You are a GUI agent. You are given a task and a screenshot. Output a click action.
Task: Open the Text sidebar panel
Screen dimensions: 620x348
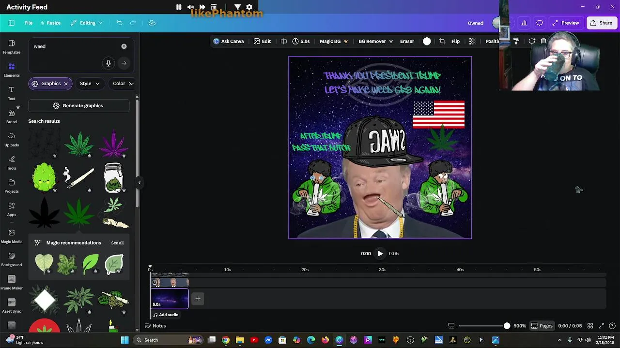pyautogui.click(x=12, y=93)
